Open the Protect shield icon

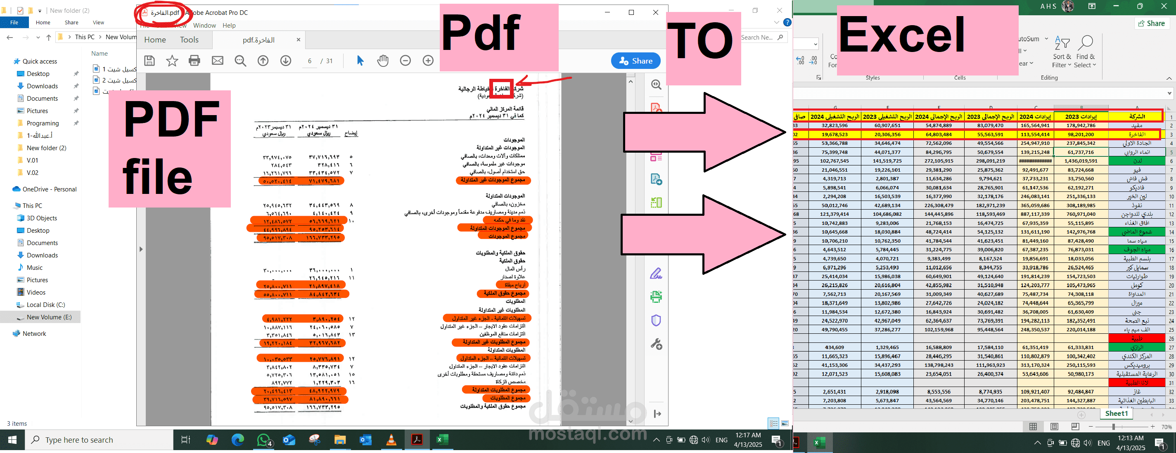[656, 320]
